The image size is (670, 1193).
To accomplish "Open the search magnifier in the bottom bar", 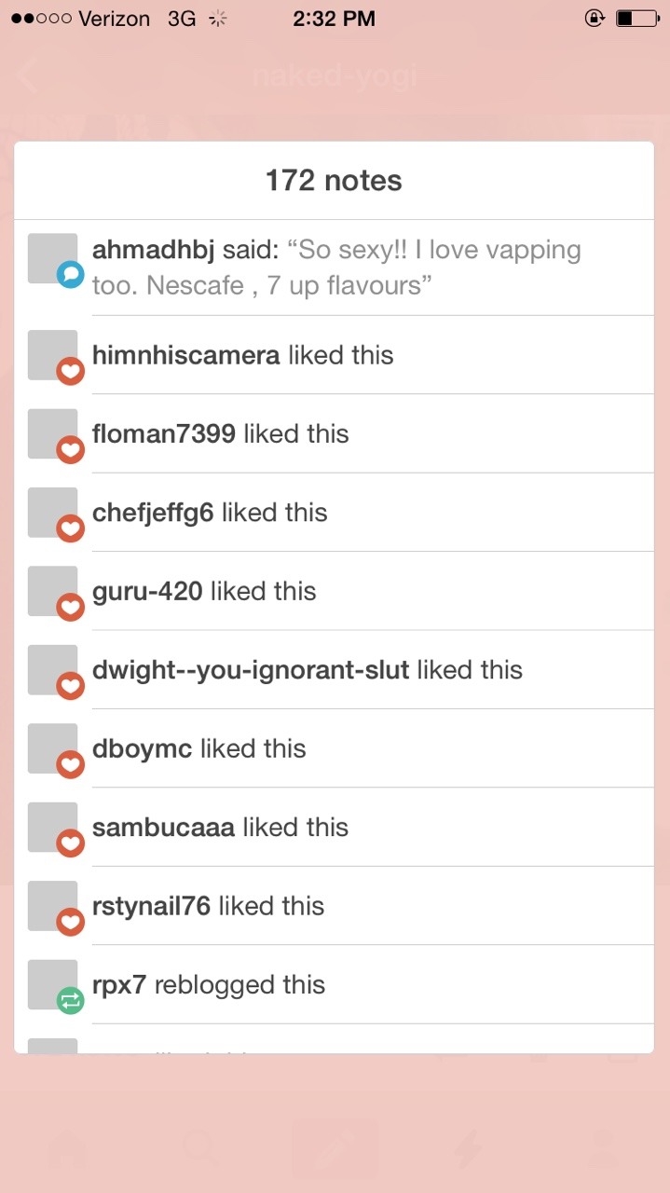I will coord(201,1149).
